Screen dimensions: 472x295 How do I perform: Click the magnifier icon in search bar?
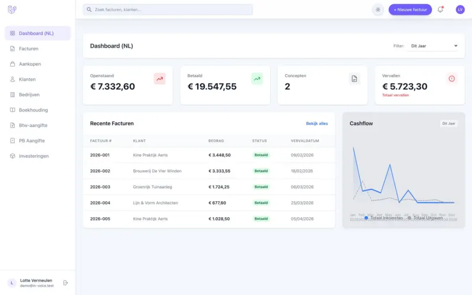[x=89, y=9]
